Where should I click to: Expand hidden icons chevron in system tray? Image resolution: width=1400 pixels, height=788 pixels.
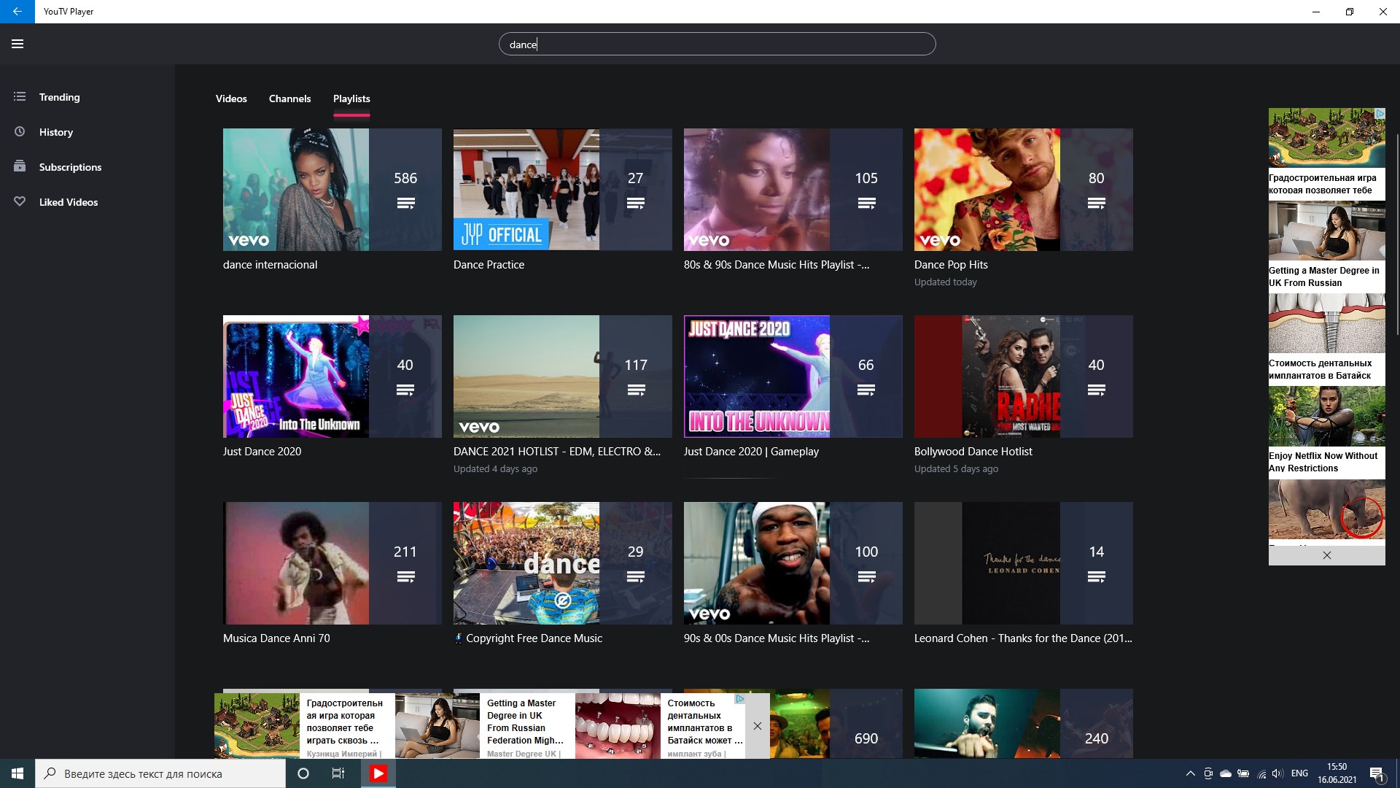click(1189, 773)
